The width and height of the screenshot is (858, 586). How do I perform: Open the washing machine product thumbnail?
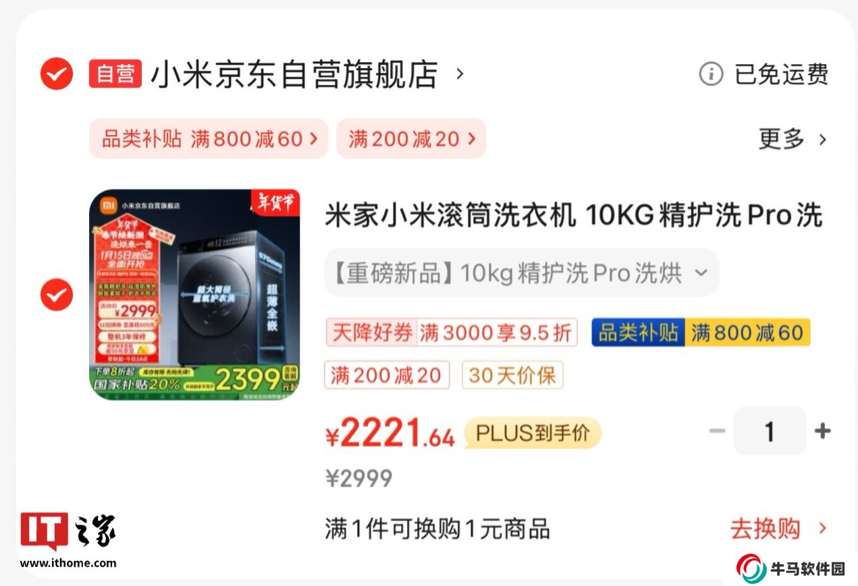tap(194, 295)
